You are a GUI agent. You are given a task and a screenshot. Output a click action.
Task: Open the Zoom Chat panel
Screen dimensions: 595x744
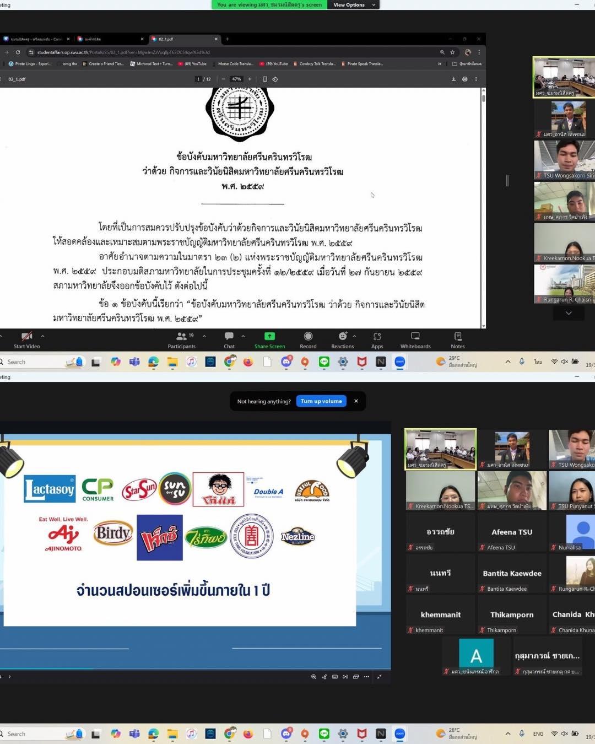click(x=229, y=340)
